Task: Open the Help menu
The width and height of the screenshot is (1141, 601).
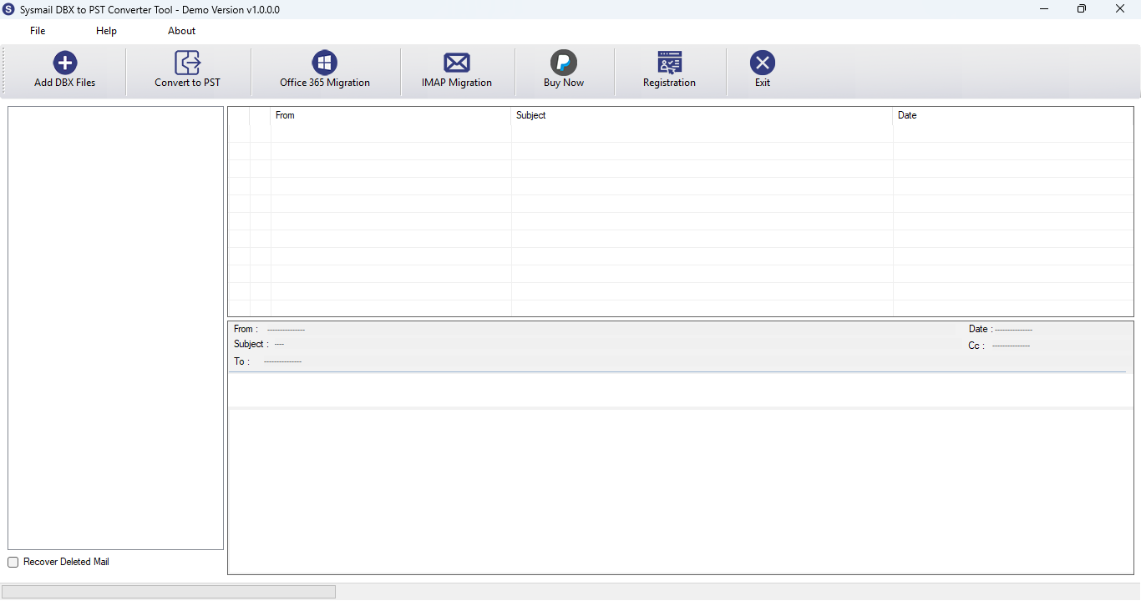Action: click(x=106, y=31)
